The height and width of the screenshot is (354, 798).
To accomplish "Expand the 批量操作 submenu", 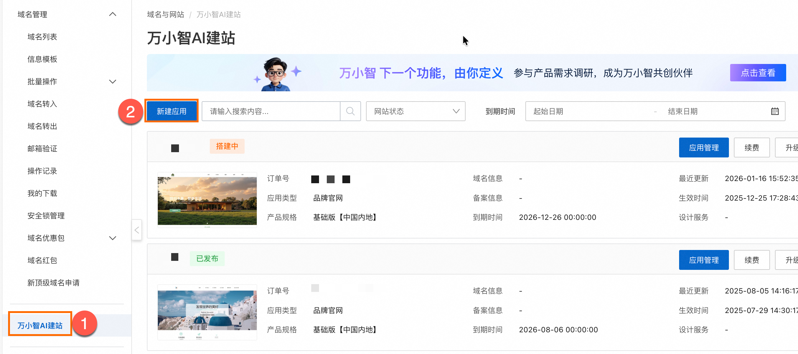I will click(x=113, y=82).
